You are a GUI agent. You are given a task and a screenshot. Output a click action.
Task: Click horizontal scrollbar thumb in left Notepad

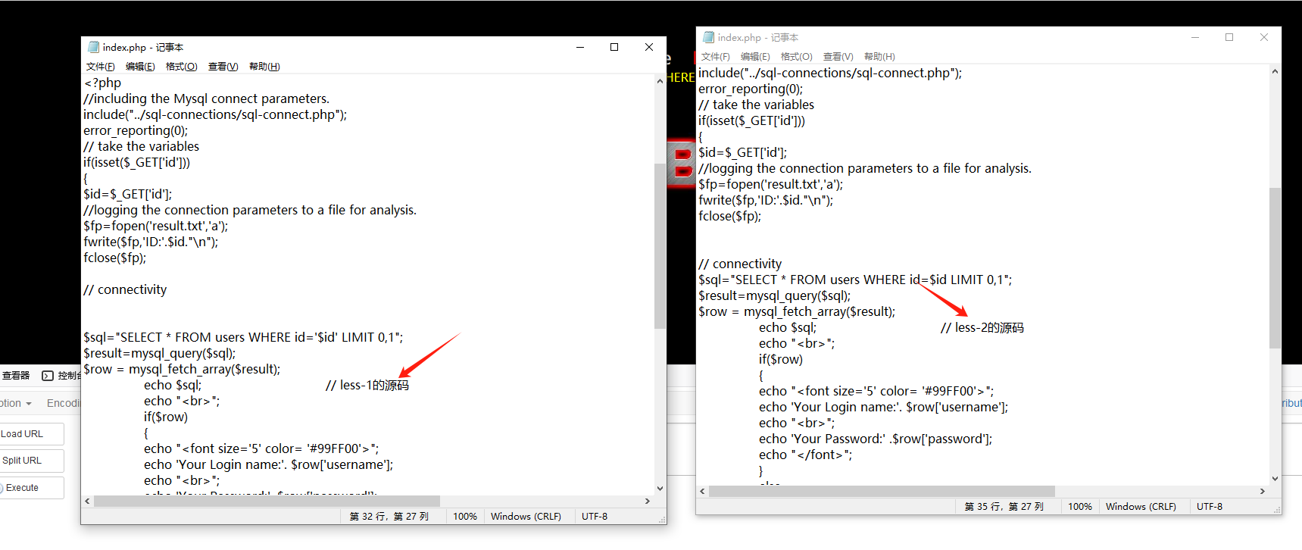point(267,502)
